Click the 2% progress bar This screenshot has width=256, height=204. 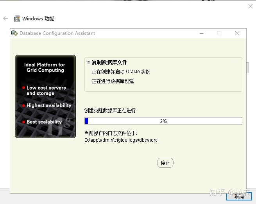point(163,121)
